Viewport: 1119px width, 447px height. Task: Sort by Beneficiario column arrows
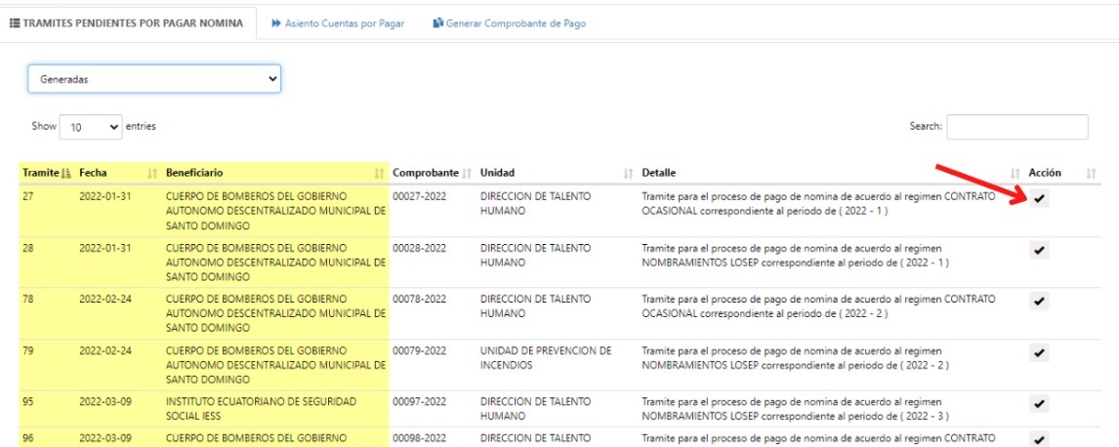pyautogui.click(x=380, y=174)
